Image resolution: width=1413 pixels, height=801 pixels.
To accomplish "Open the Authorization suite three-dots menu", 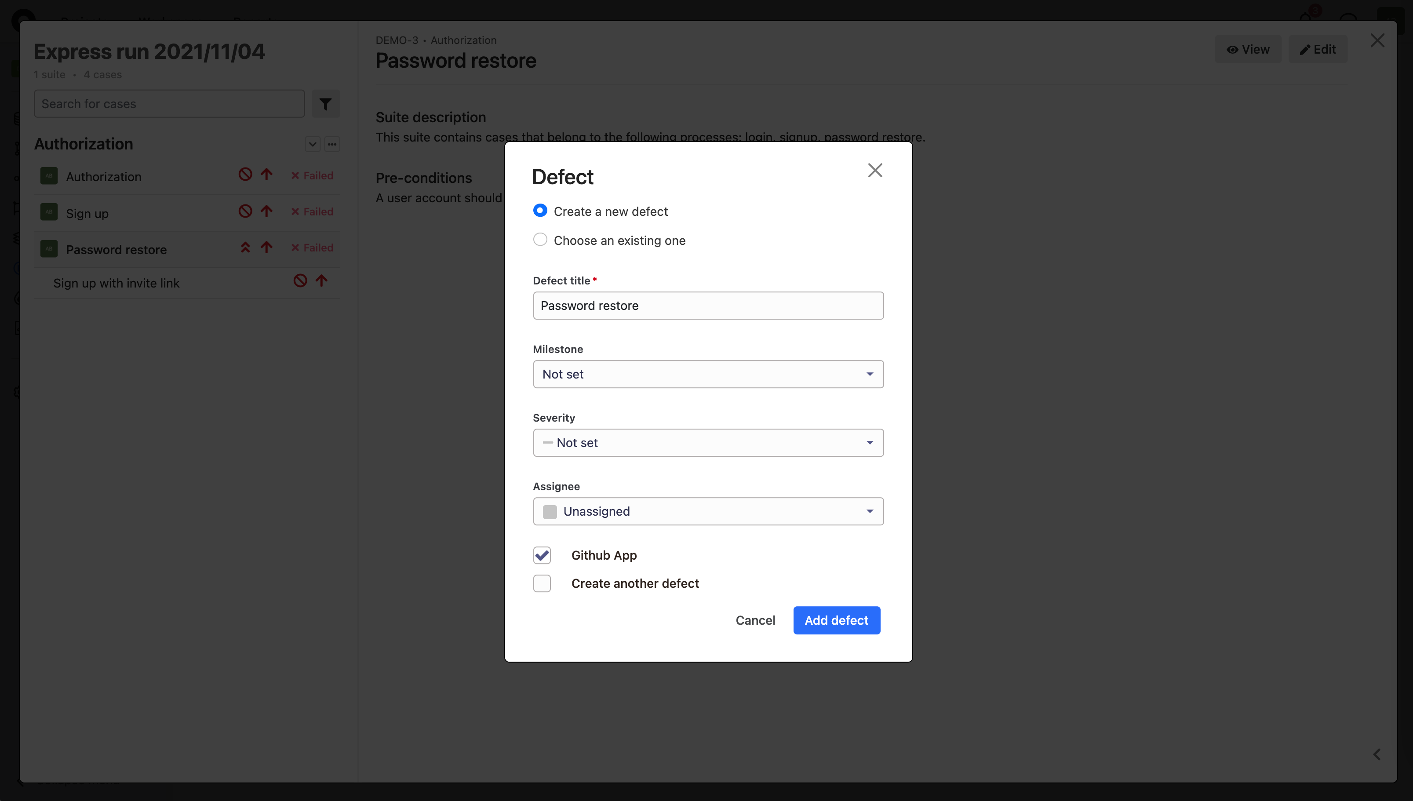I will 332,144.
